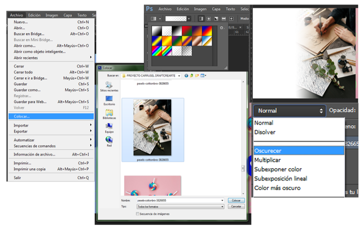The width and height of the screenshot is (363, 227).
Task: Go back to last visited folder
Action: click(186, 76)
